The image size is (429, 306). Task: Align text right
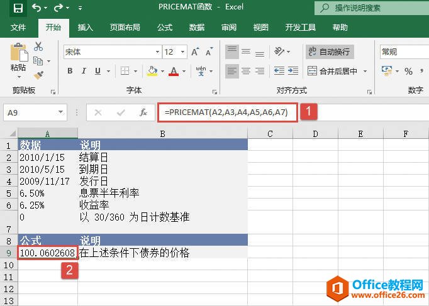pos(260,71)
